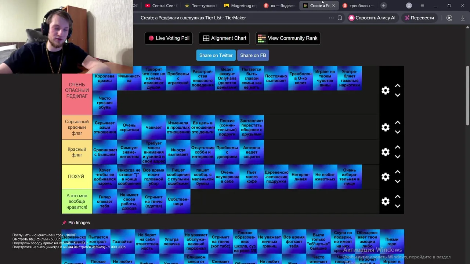This screenshot has height=264, width=470.
Task: Select the Очень скрытная tile
Action: point(129,127)
